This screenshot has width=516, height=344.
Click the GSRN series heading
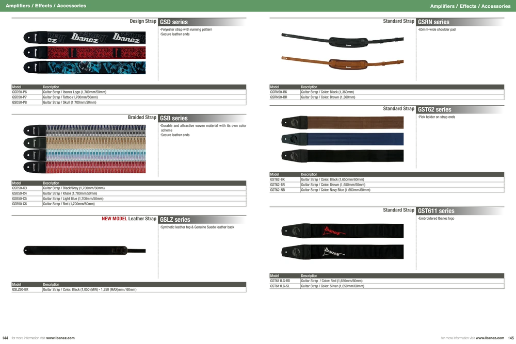pyautogui.click(x=433, y=22)
